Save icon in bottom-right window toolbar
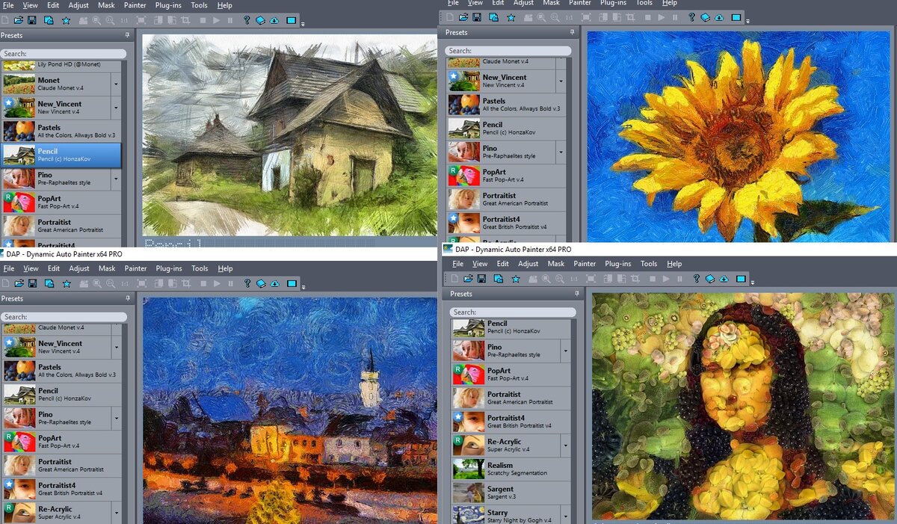The height and width of the screenshot is (524, 897). click(x=482, y=279)
